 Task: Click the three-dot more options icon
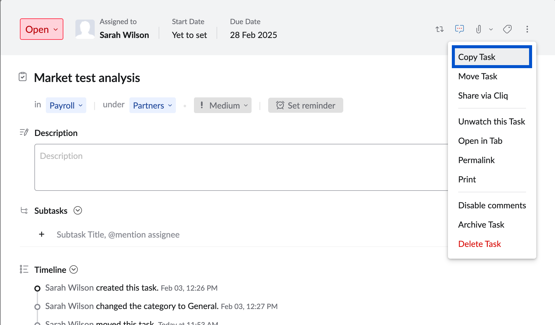[x=527, y=29]
